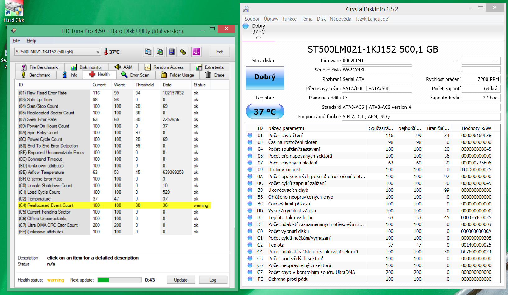
Task: Click the green next update progress bar
Action: click(x=119, y=280)
